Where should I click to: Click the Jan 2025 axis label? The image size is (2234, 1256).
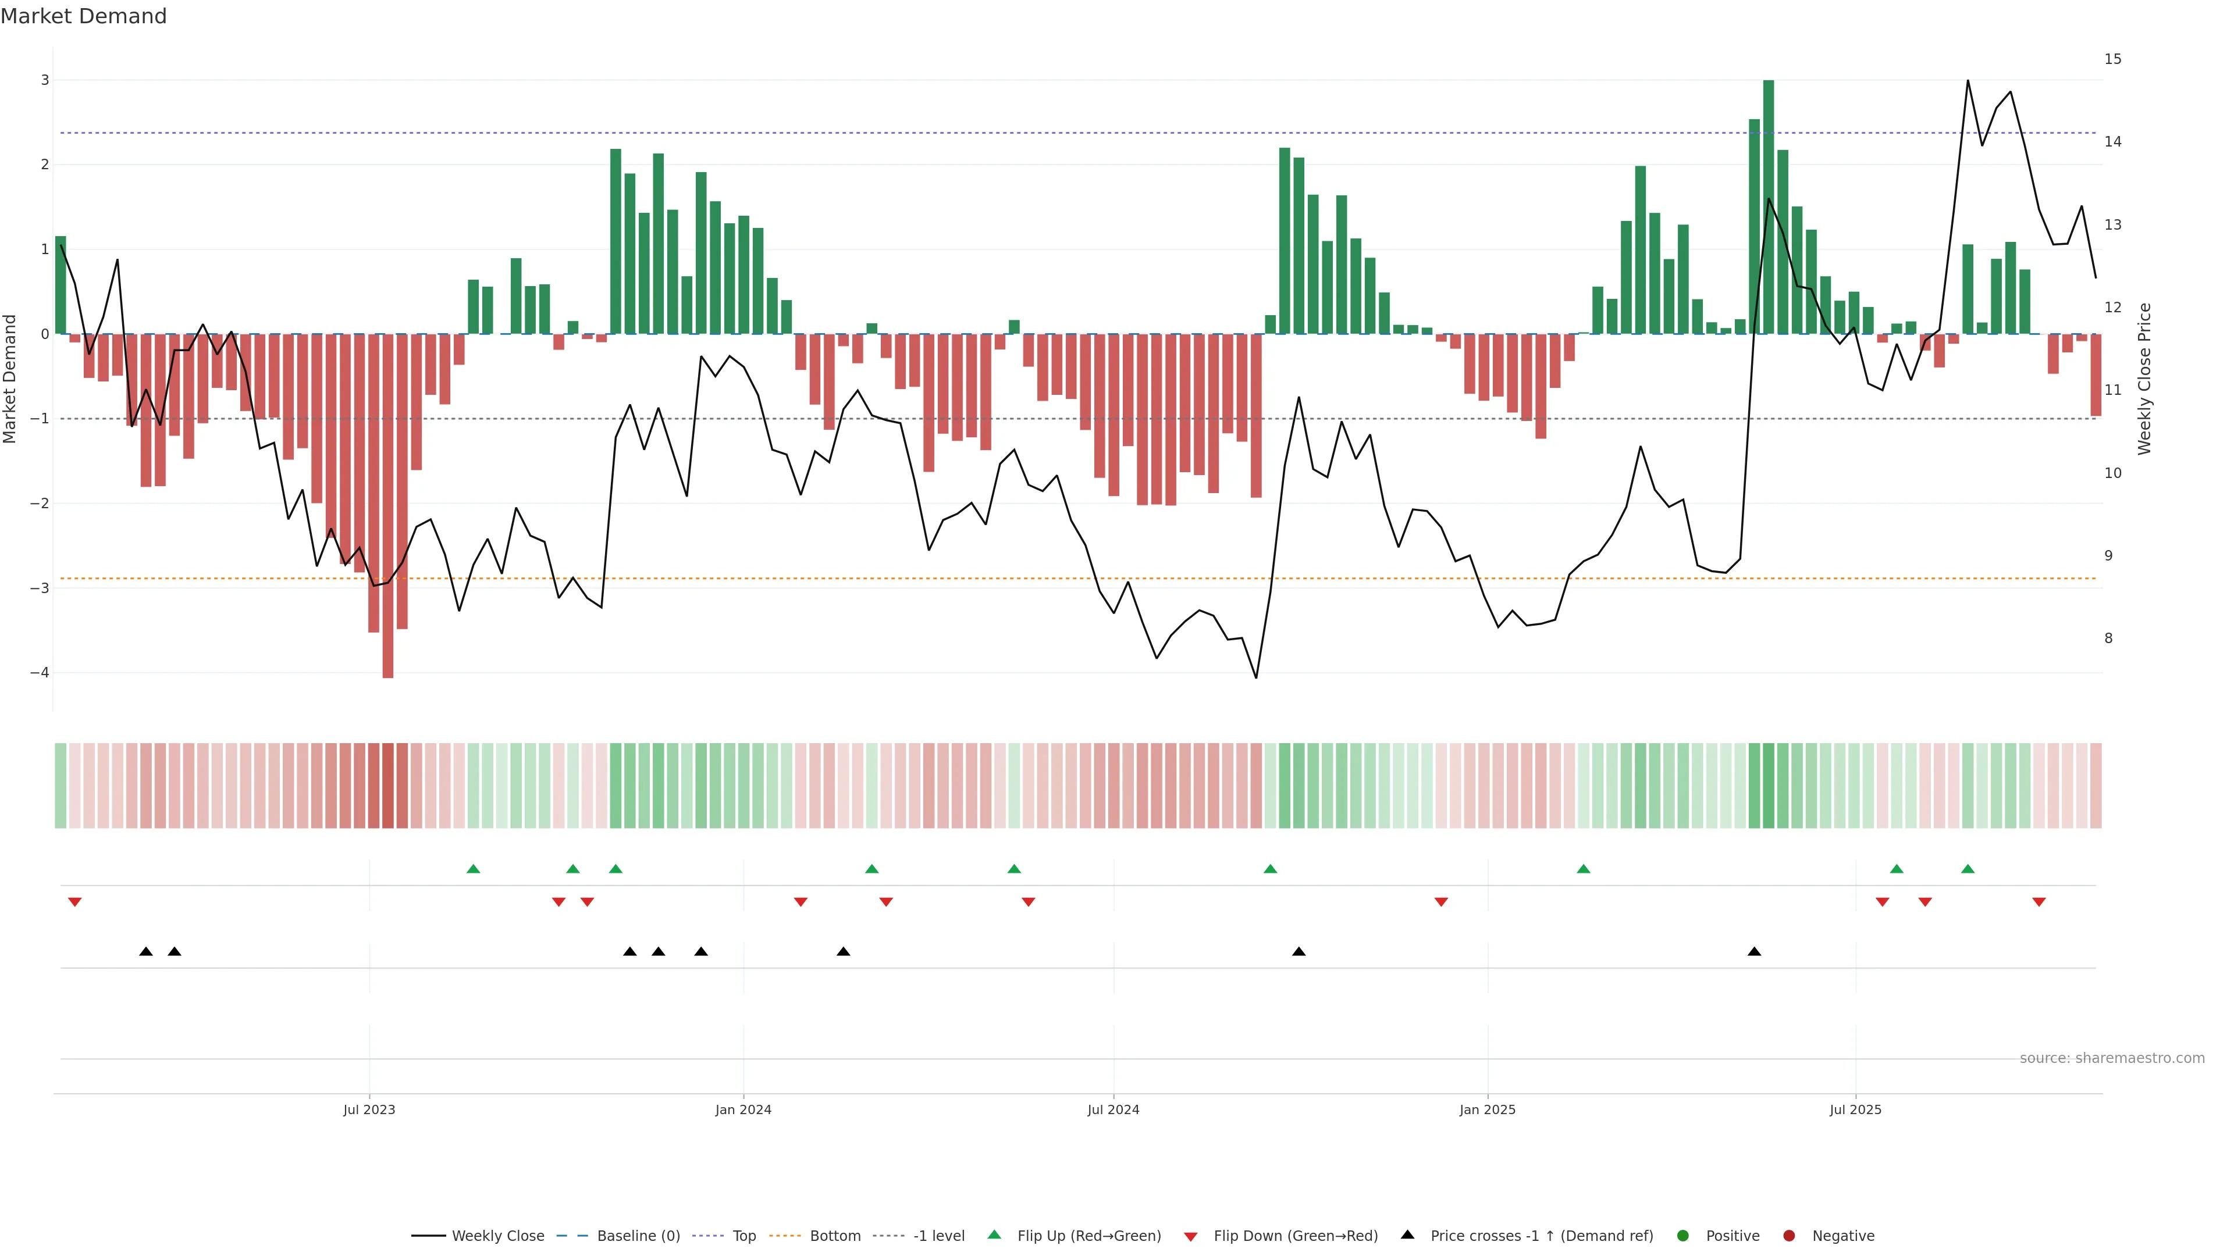click(1488, 1109)
